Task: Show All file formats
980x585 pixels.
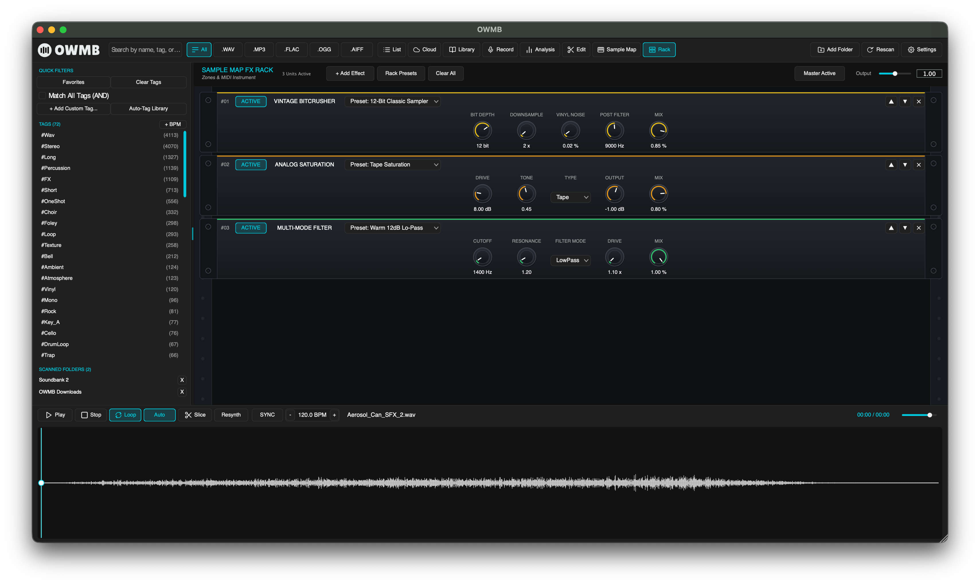Action: [x=199, y=50]
